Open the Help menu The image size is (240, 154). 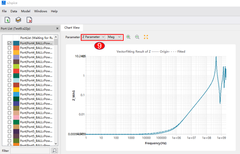[54, 11]
